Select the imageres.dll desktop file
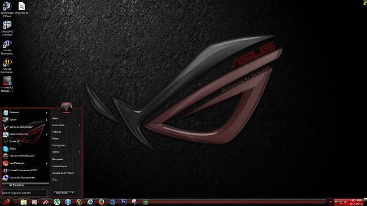367x206 pixels. 21,8
